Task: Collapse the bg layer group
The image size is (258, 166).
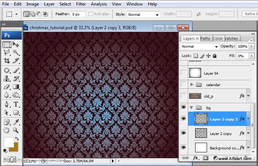Action: pyautogui.click(x=191, y=108)
